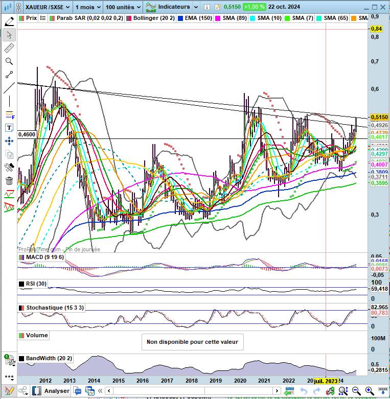This screenshot has height=399, width=390.
Task: Open the 1 mois timeframe dropdown
Action: pyautogui.click(x=87, y=7)
